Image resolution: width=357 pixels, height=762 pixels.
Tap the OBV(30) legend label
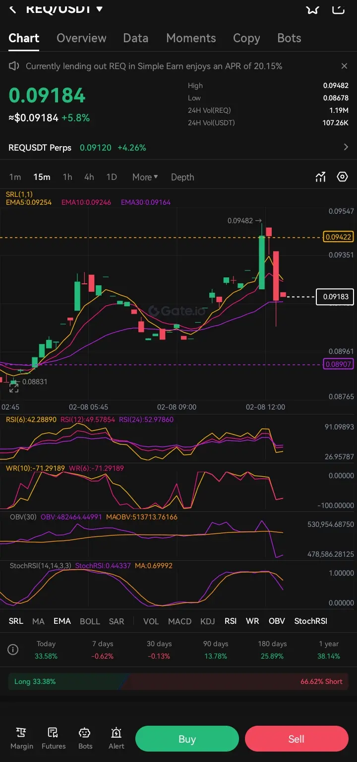(23, 517)
